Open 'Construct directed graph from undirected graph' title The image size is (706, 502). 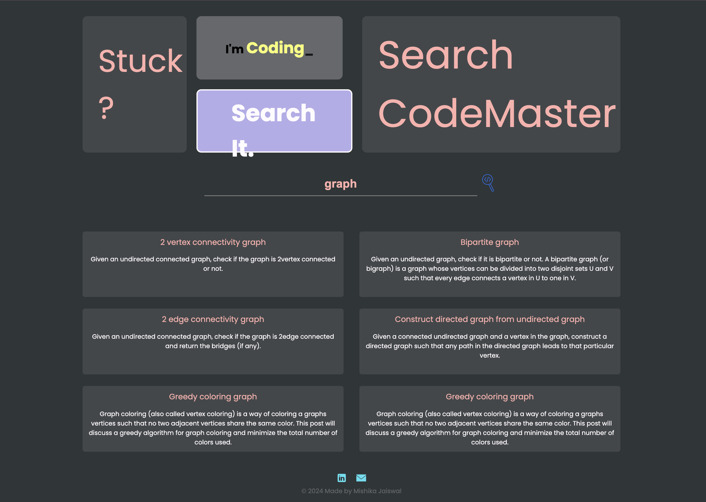(x=489, y=319)
